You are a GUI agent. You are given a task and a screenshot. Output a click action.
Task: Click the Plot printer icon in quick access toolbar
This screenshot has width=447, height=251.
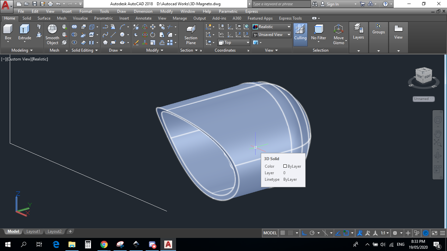pos(50,4)
